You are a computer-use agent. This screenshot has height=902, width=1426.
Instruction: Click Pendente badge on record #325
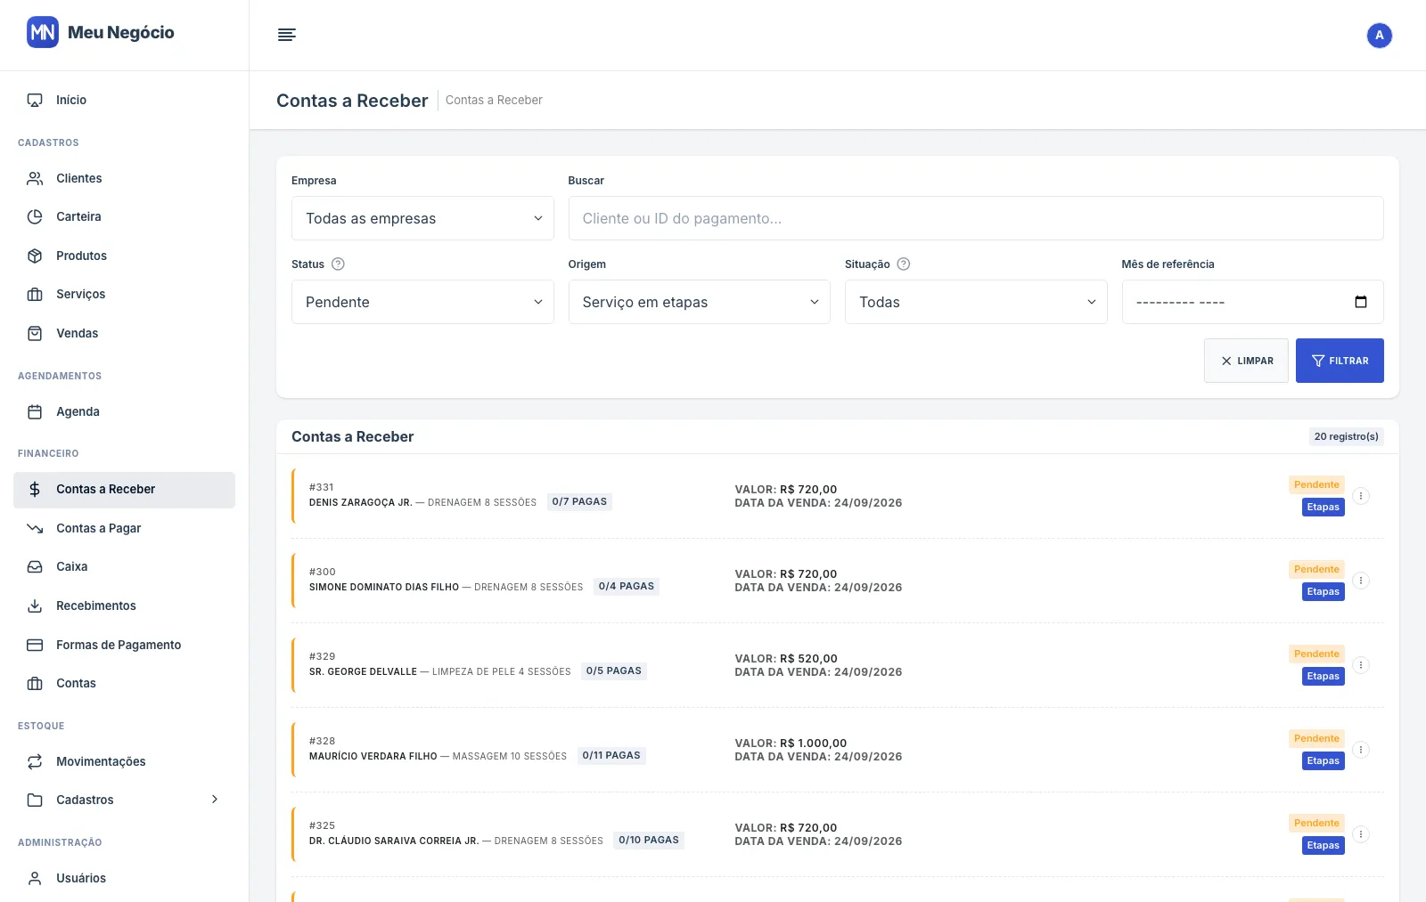pyautogui.click(x=1316, y=823)
